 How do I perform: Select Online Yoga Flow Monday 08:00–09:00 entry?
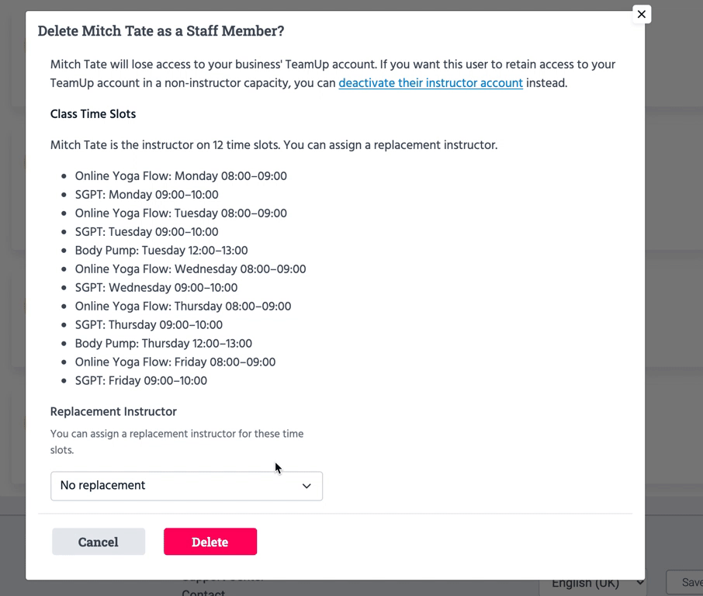click(x=181, y=176)
